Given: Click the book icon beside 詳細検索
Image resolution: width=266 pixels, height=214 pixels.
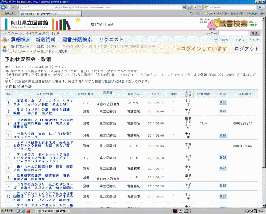Looking at the screenshot, I should click(5, 40).
